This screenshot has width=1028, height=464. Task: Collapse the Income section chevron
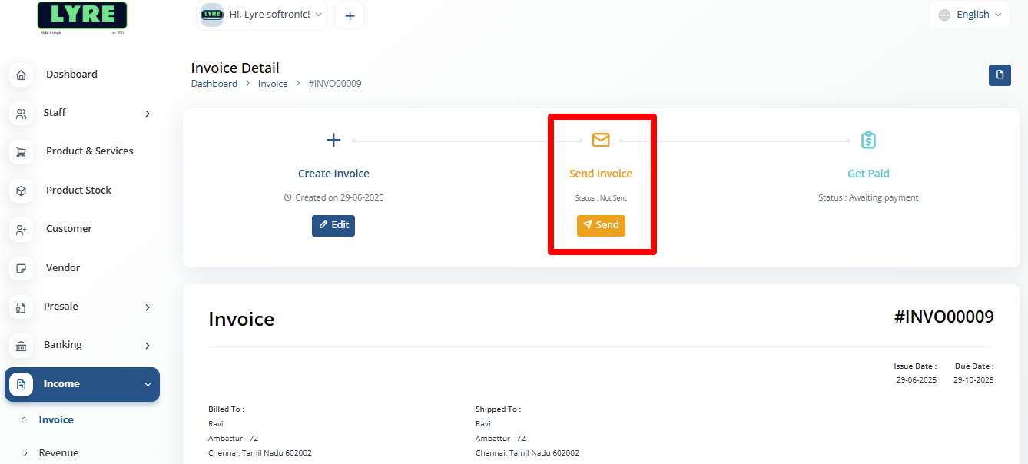pos(148,384)
